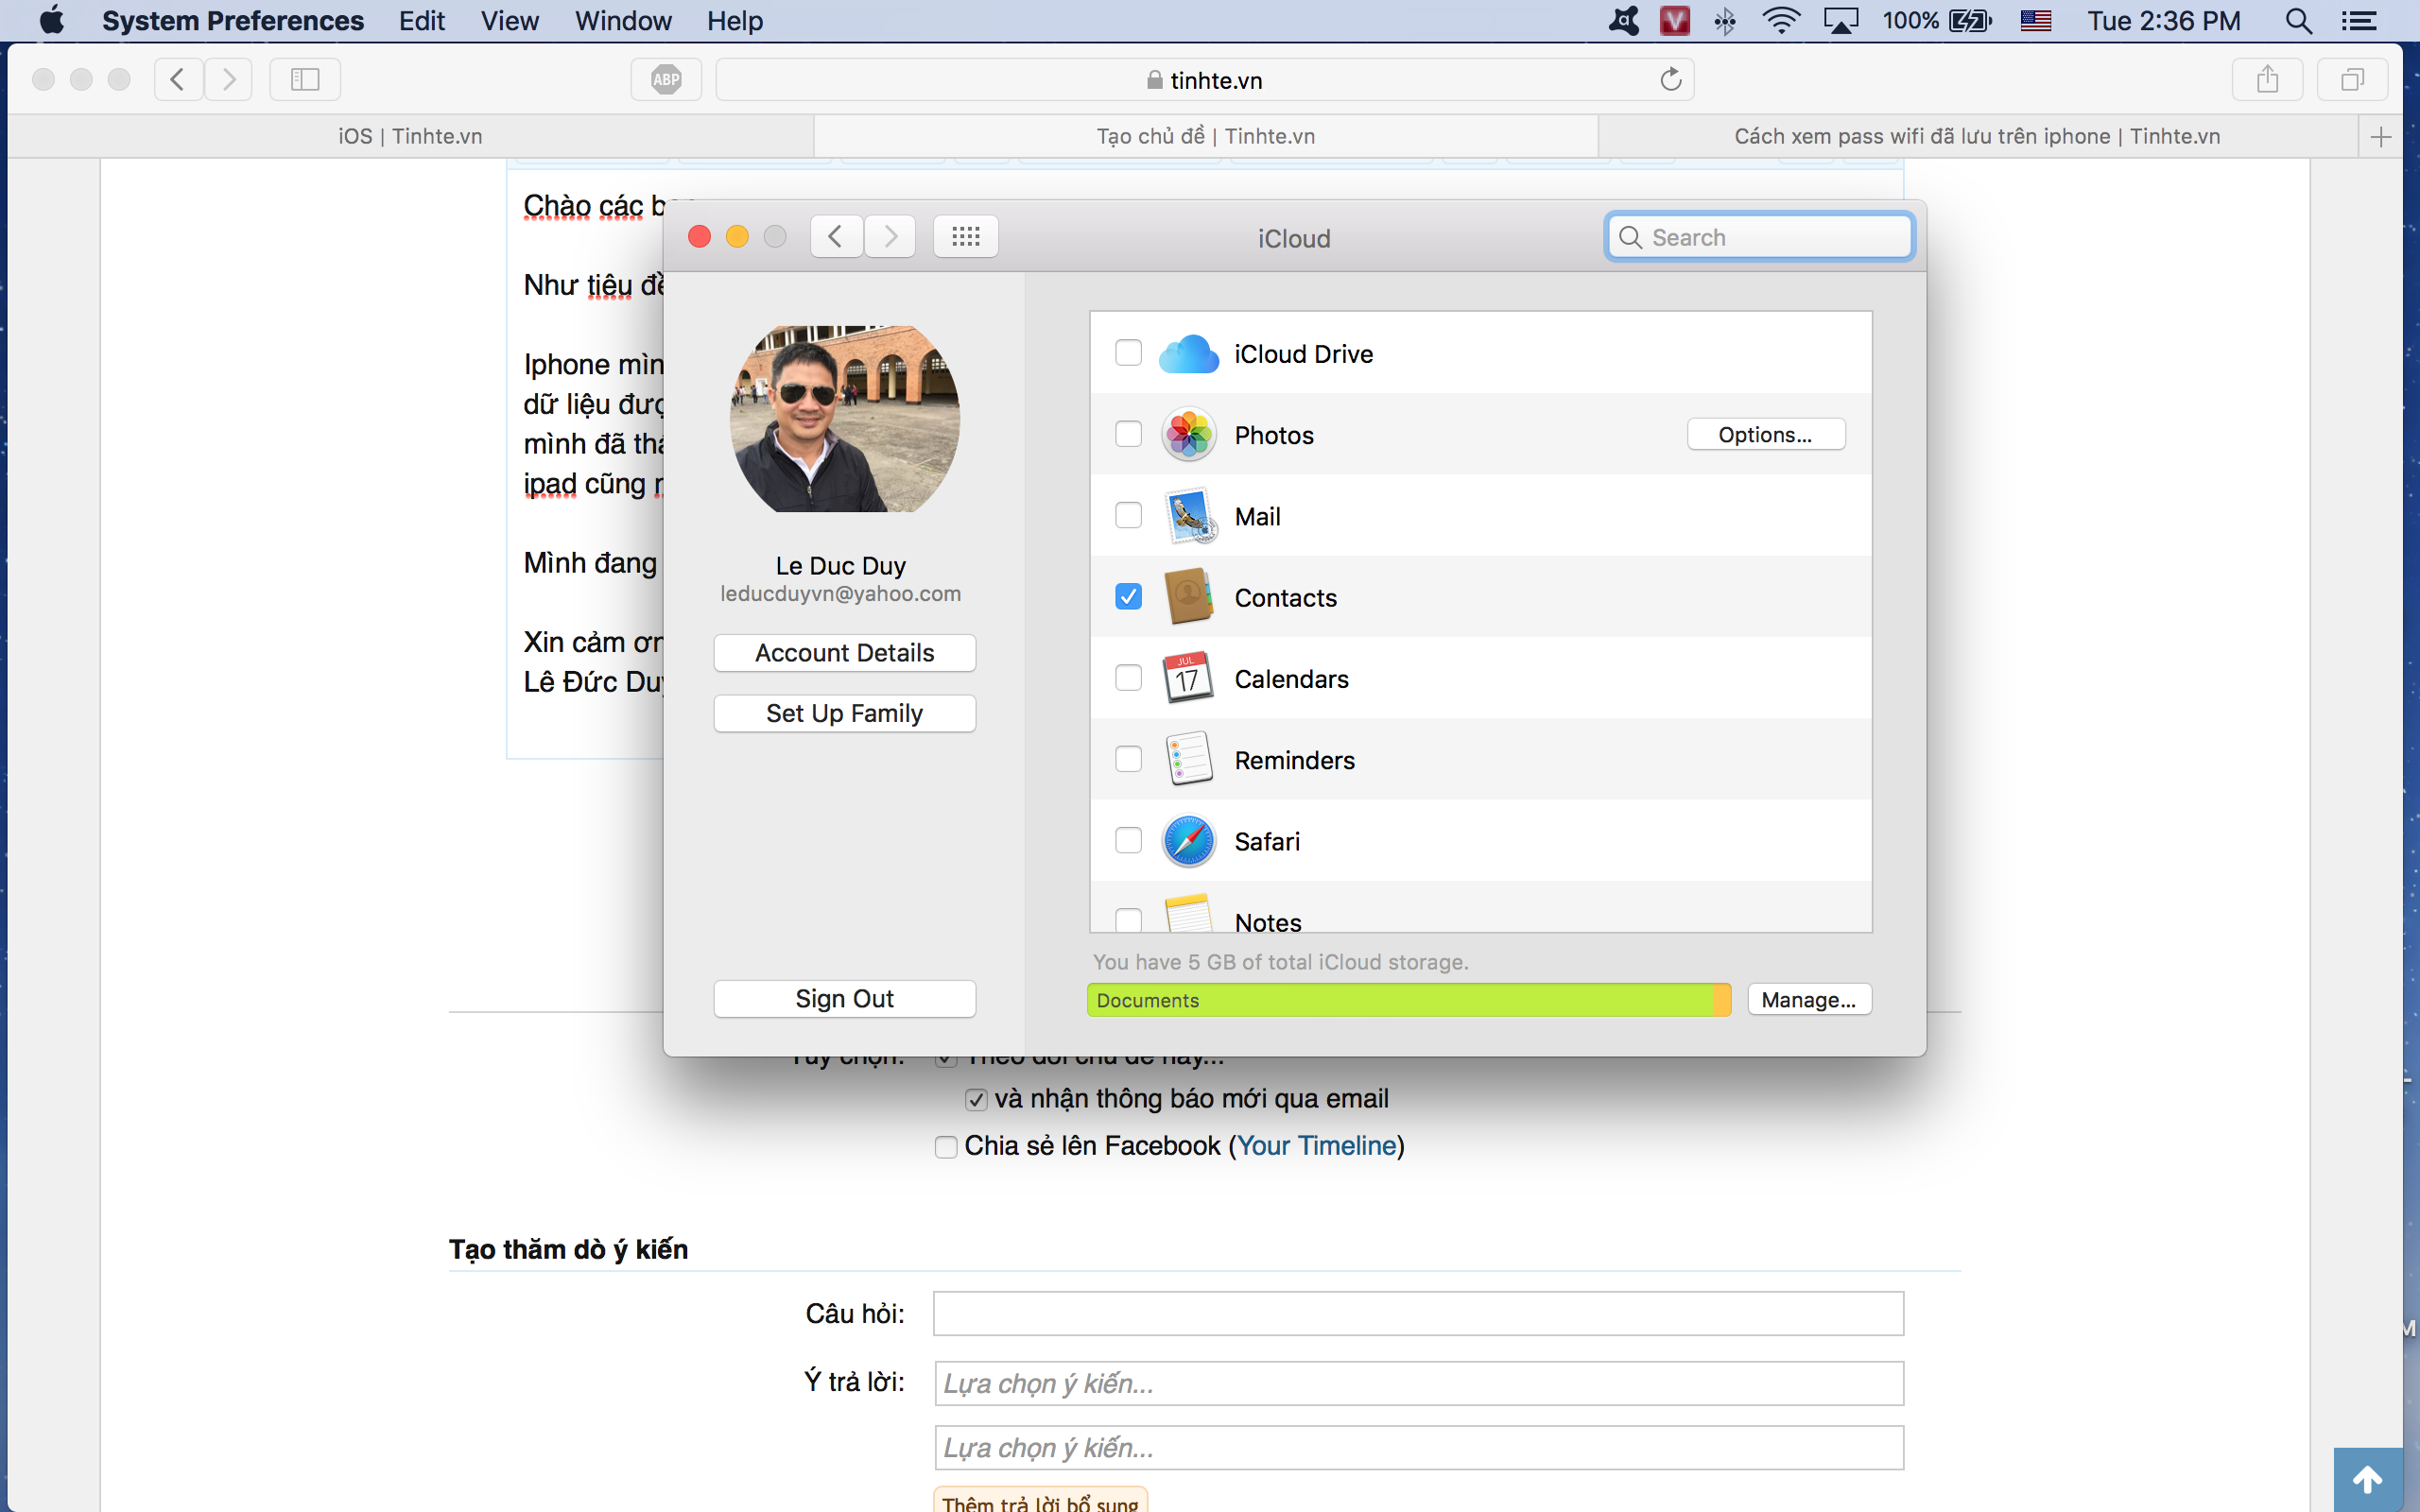The width and height of the screenshot is (2420, 1512).
Task: Open the Notification Center list icon
Action: click(x=2359, y=21)
